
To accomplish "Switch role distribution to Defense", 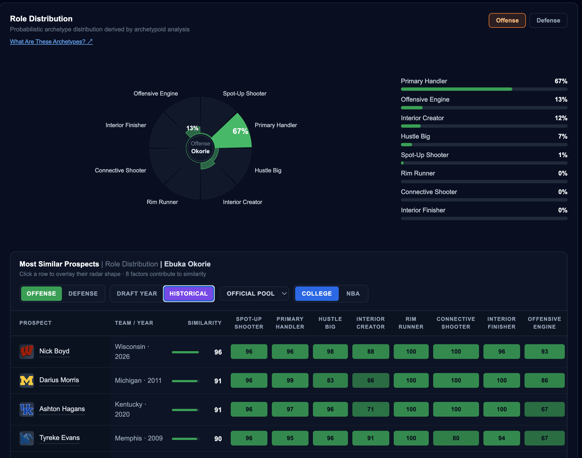I will click(x=548, y=20).
